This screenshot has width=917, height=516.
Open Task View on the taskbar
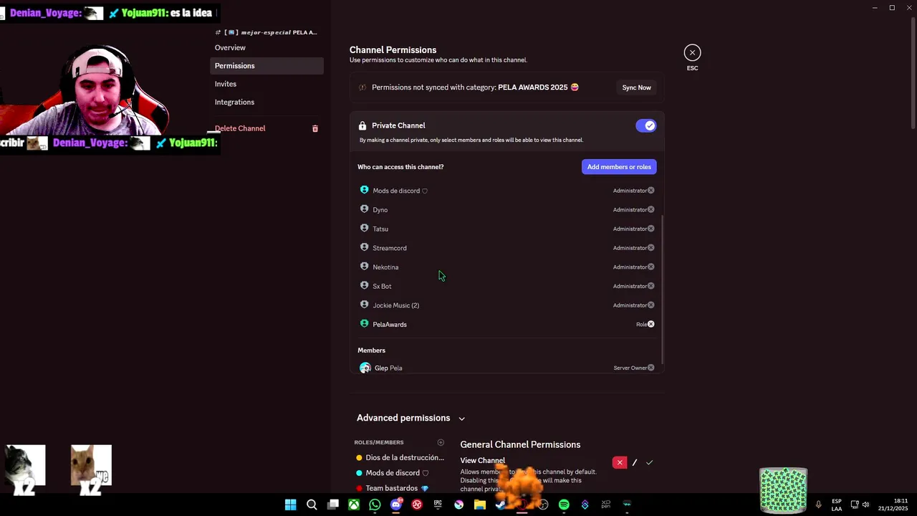(x=332, y=505)
